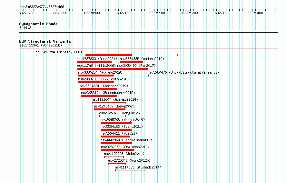Click the red bar under nsv3050495
Image resolution: width=287 pixels, height=183 pixels.
coord(133,69)
